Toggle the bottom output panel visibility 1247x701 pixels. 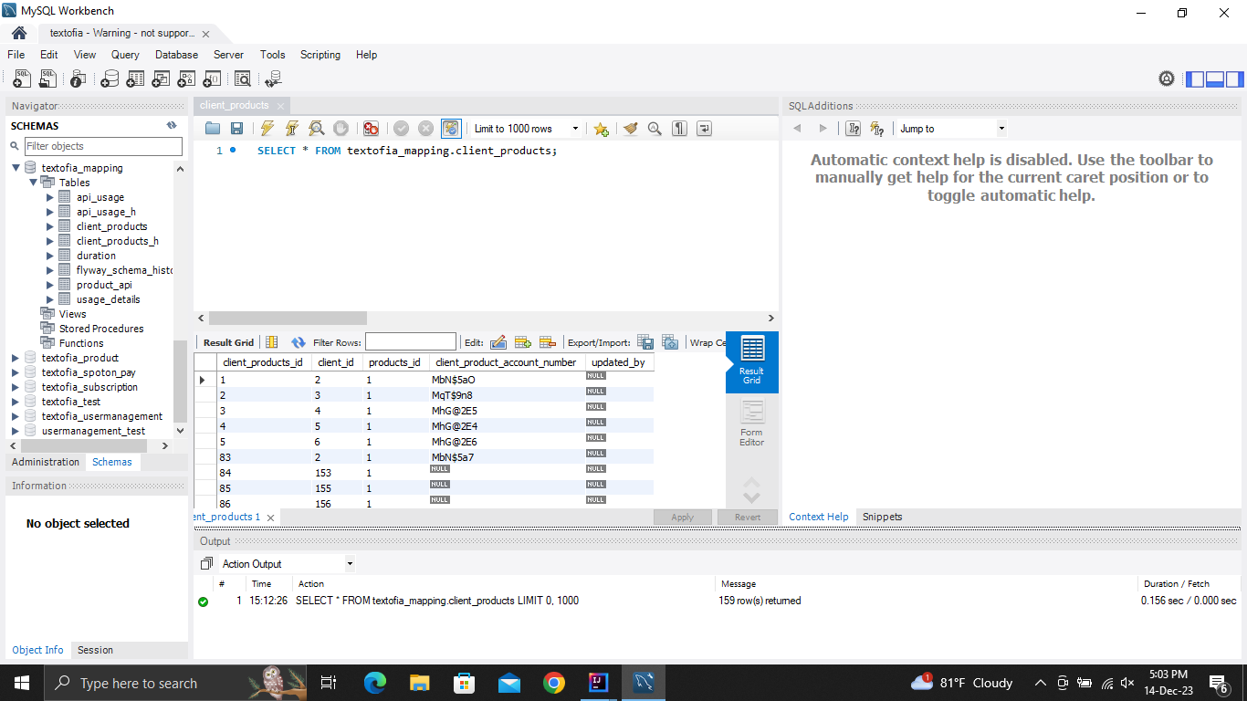coord(1215,78)
